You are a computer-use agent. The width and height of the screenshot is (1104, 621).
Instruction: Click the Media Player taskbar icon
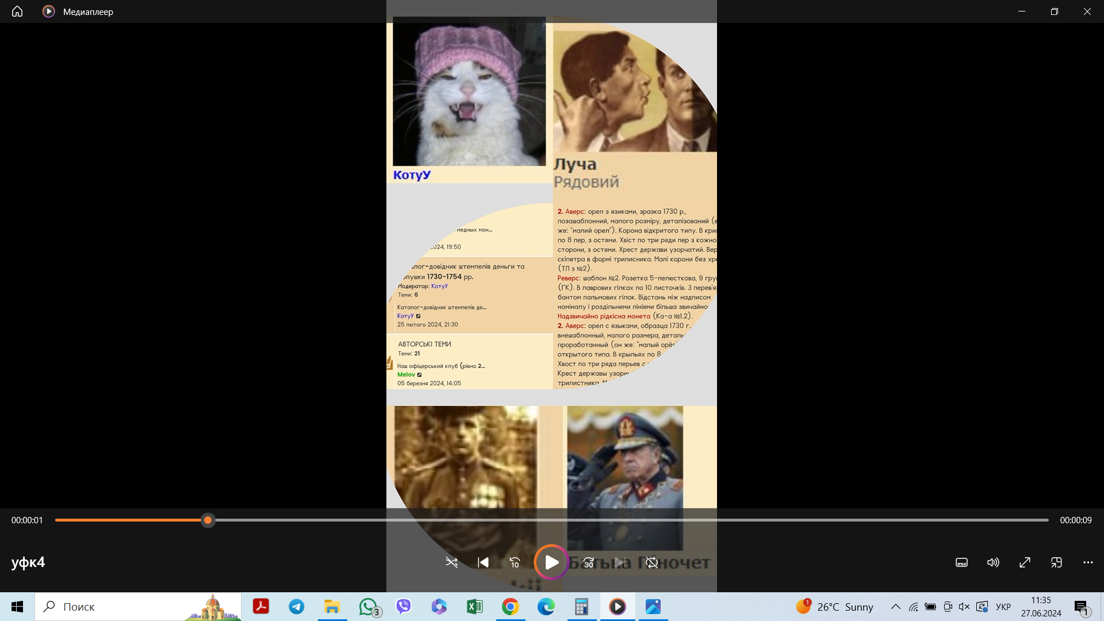pyautogui.click(x=618, y=607)
